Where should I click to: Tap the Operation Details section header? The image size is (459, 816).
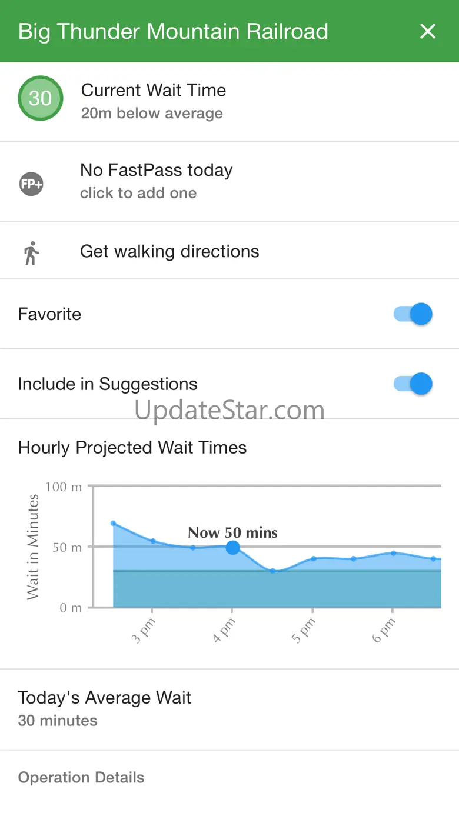click(x=81, y=777)
